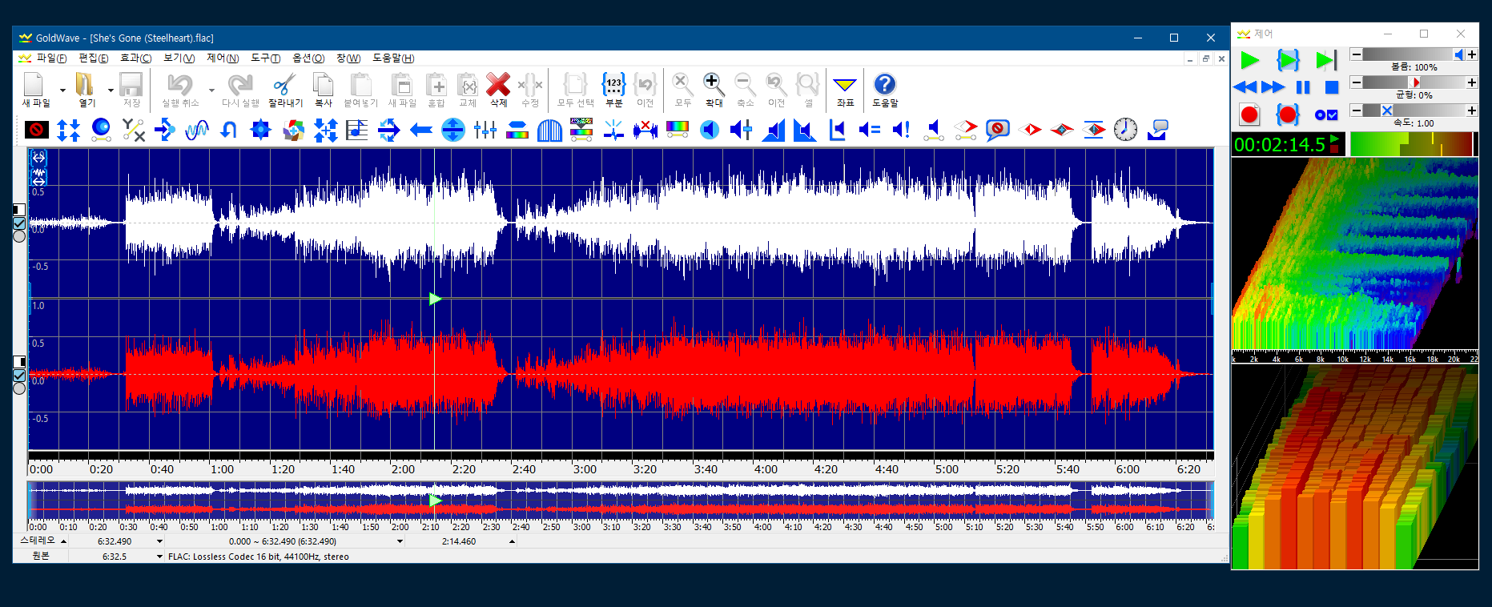1492x607 pixels.
Task: Click the waveform with red X silence-reduction icon
Action: (x=645, y=130)
